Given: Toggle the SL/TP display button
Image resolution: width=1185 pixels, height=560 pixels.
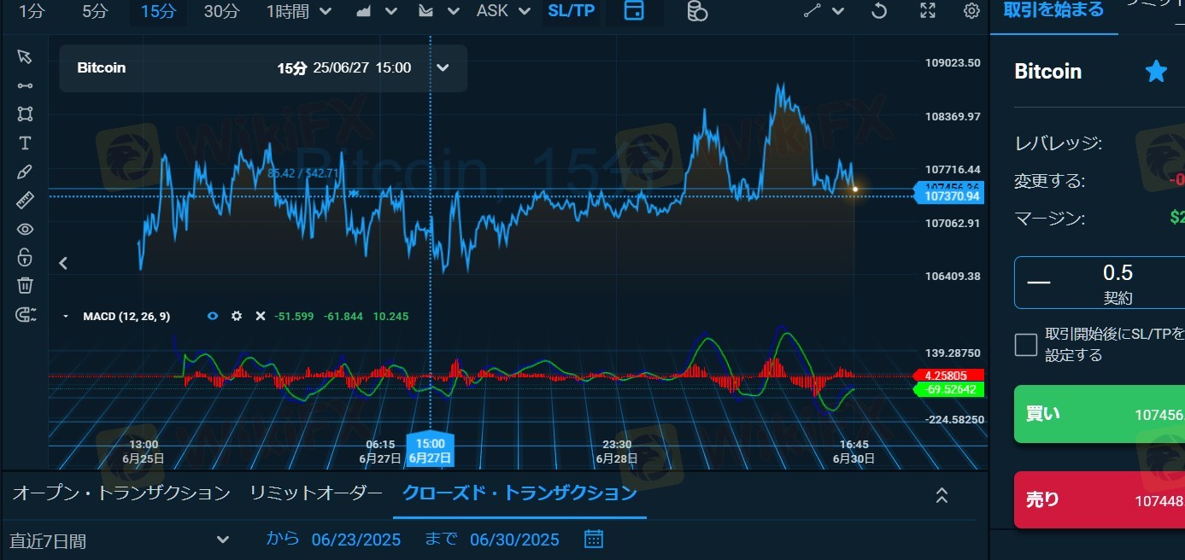Looking at the screenshot, I should coord(571,11).
